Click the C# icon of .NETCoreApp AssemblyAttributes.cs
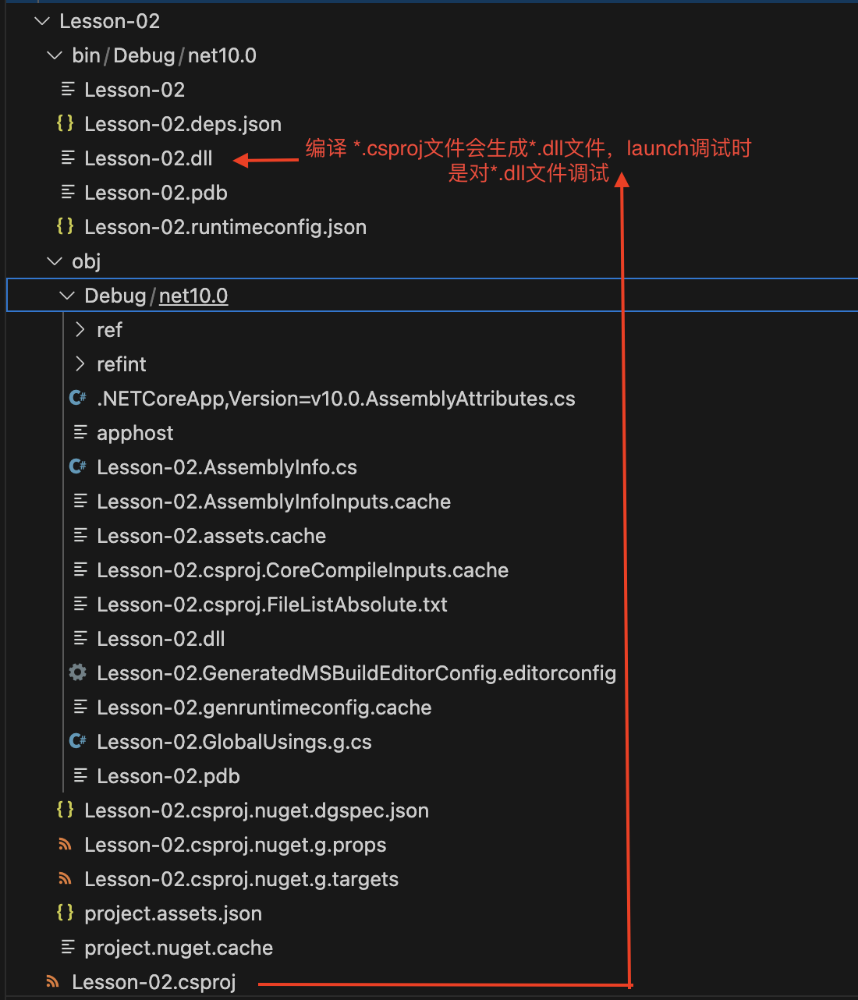The height and width of the screenshot is (1000, 858). tap(77, 398)
